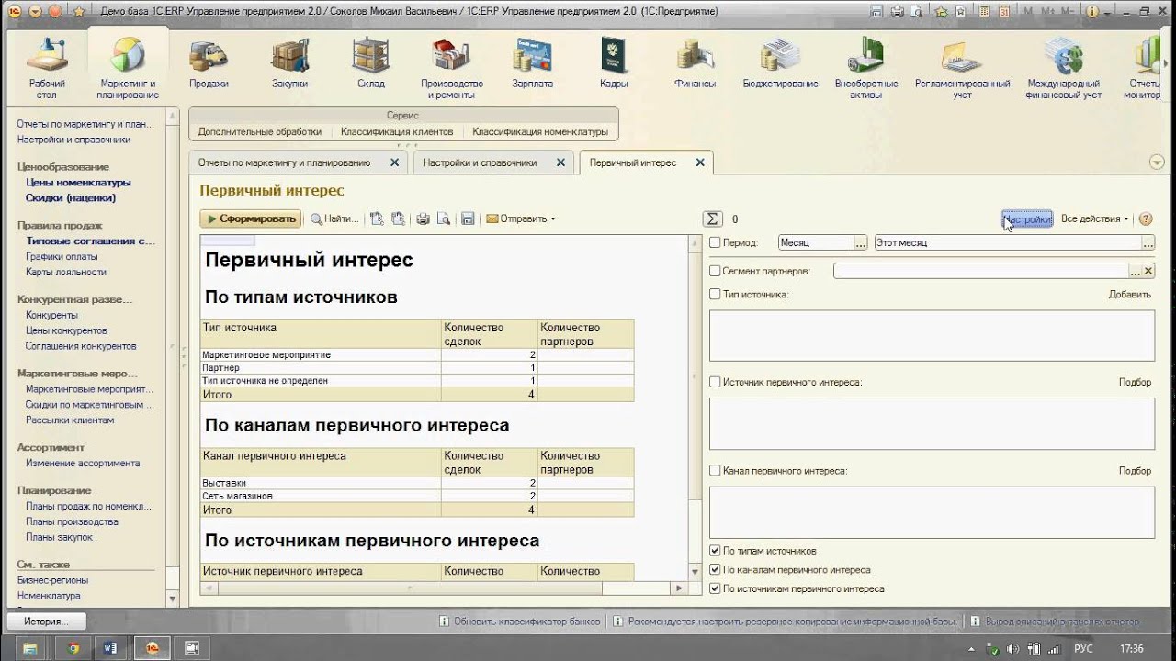Viewport: 1176px width, 661px height.
Task: Open the Финансы section
Action: pos(695,64)
